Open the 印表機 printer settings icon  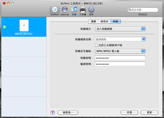coord(83,11)
